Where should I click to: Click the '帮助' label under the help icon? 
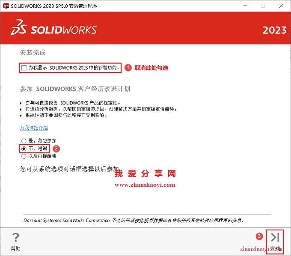pyautogui.click(x=15, y=249)
